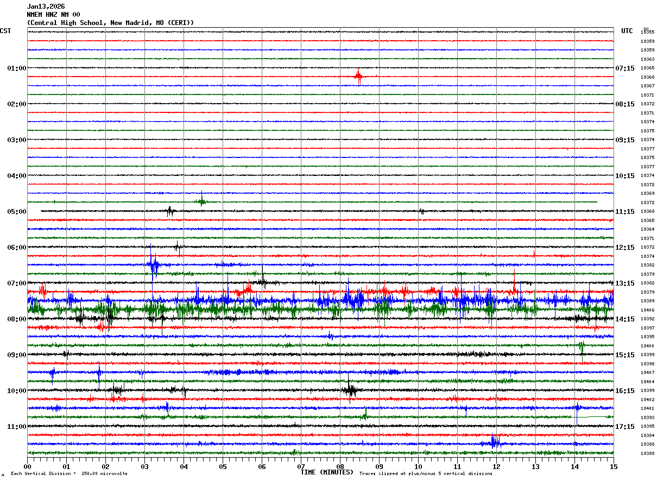Select the 05:00 CST hour label
Image resolution: width=657 pixels, height=481 pixels.
pos(17,212)
